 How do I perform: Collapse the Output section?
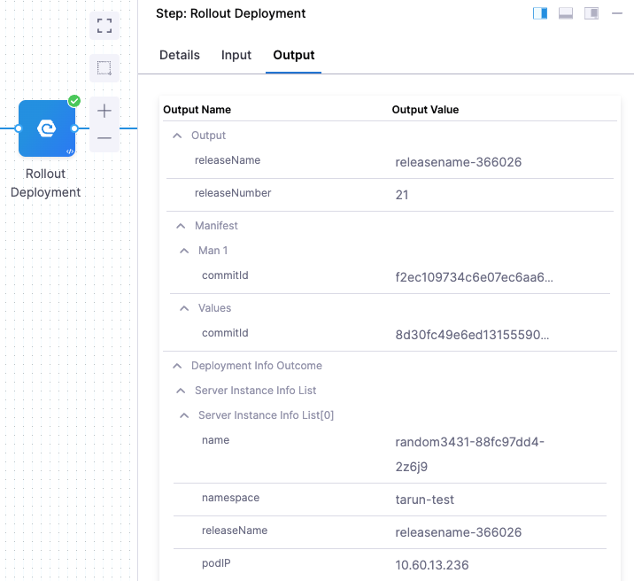click(177, 136)
